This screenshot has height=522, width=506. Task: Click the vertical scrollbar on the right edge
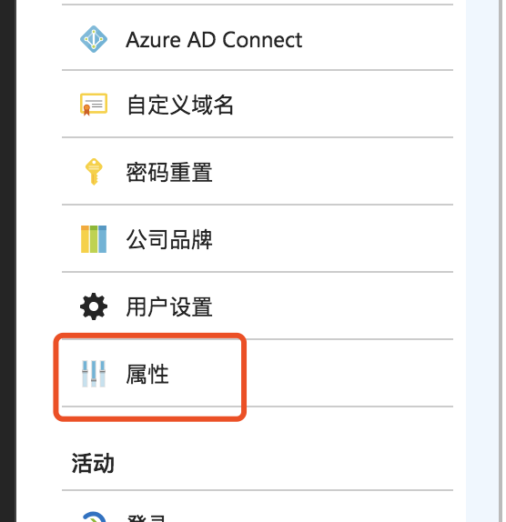tap(501, 261)
